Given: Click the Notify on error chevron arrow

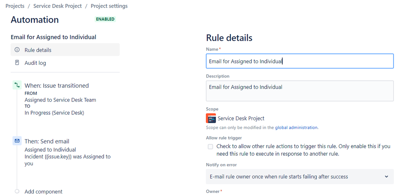Looking at the screenshot, I should (x=386, y=177).
